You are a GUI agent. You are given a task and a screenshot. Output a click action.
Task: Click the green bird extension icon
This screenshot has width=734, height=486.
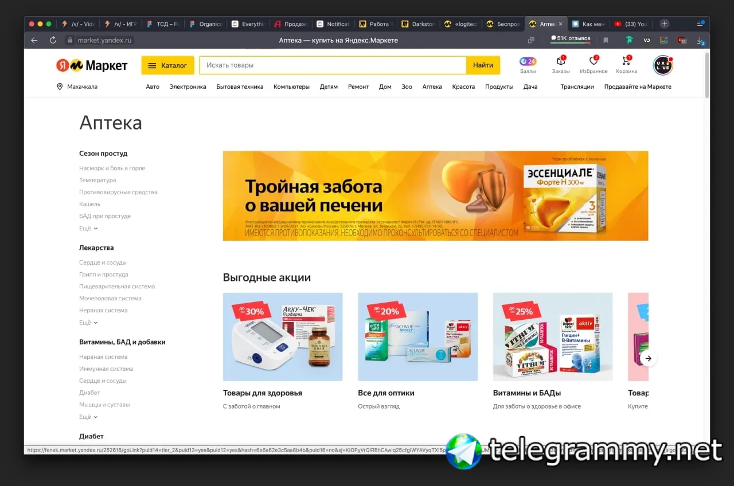629,40
